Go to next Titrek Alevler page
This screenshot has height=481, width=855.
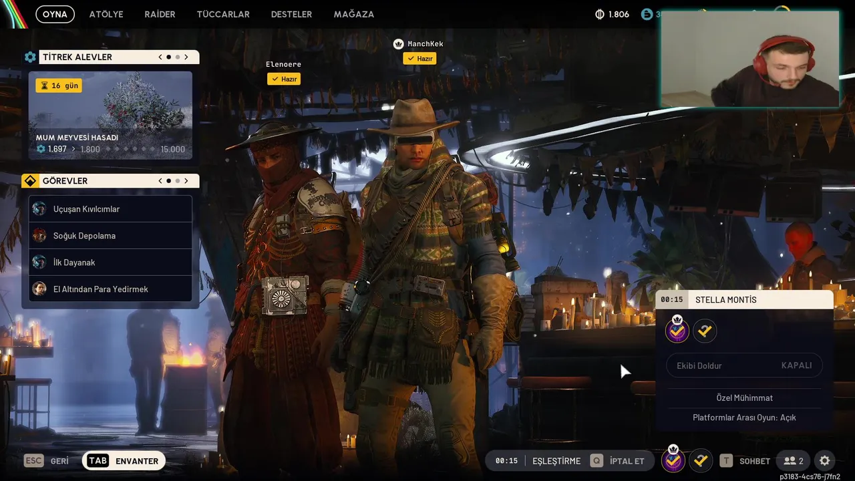click(x=186, y=57)
